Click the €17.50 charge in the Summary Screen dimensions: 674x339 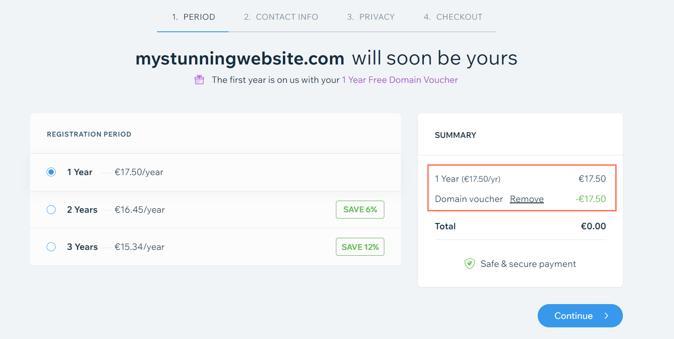(592, 178)
